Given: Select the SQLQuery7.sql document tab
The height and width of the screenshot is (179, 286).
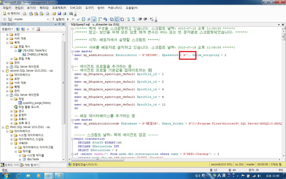Looking at the screenshot, I should pyautogui.click(x=95, y=24).
